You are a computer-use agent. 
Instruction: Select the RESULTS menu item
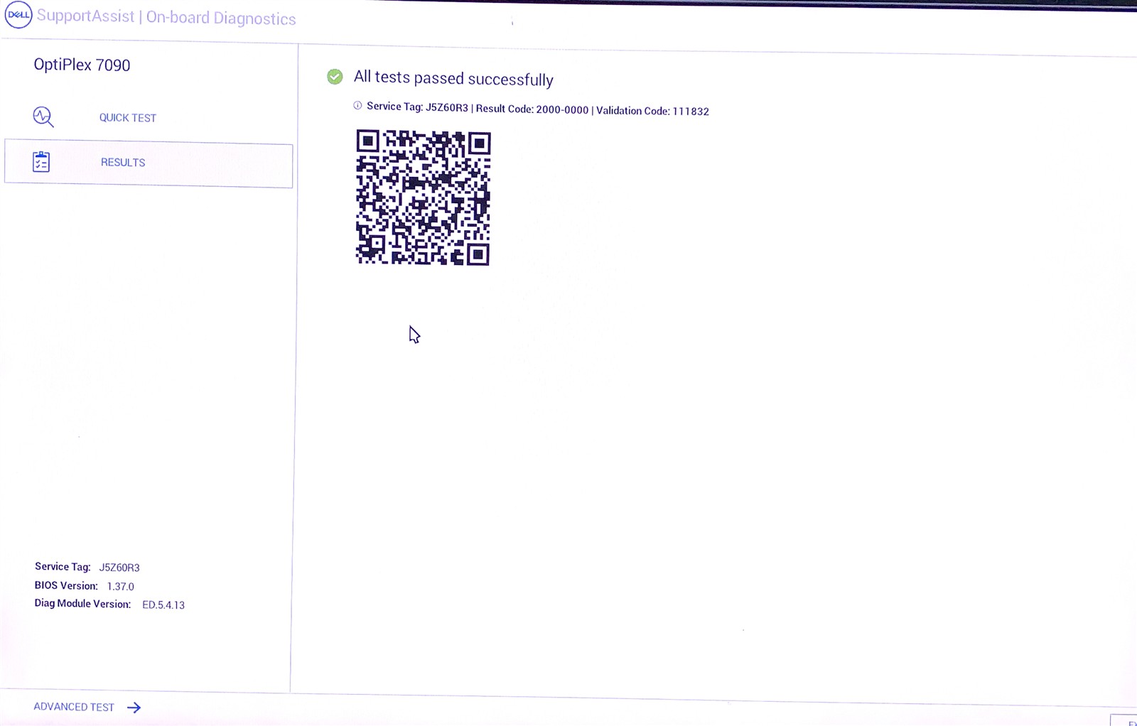coord(123,163)
